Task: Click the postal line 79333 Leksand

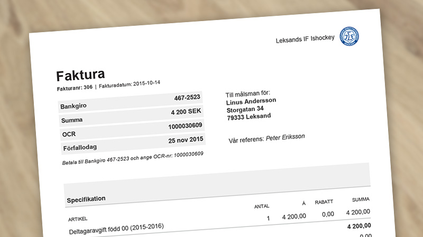Action: click(249, 117)
